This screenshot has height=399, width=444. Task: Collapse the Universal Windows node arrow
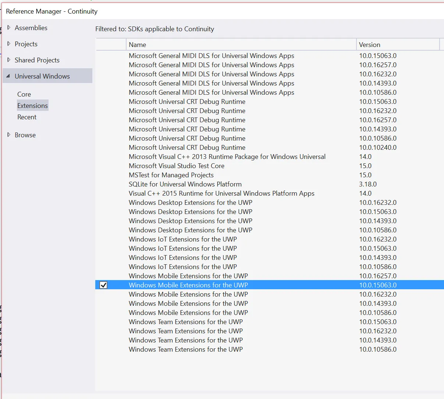pyautogui.click(x=8, y=76)
